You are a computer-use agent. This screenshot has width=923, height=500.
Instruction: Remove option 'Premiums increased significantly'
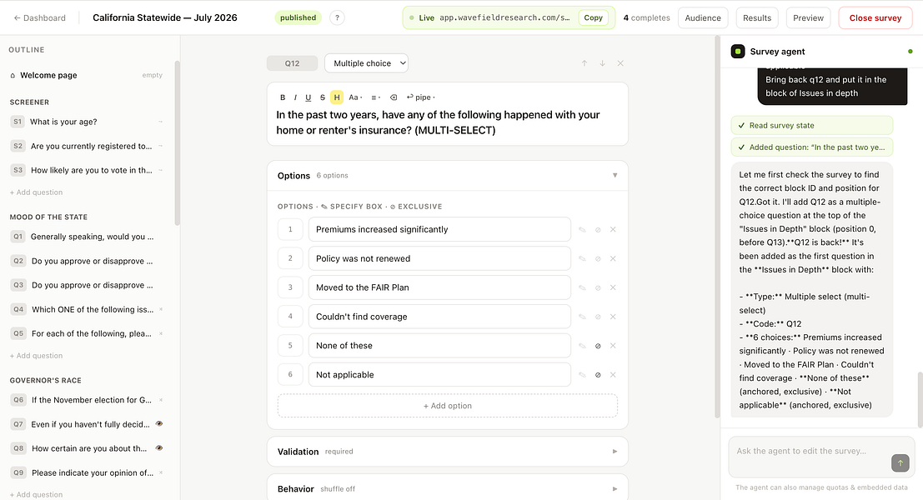pyautogui.click(x=613, y=229)
